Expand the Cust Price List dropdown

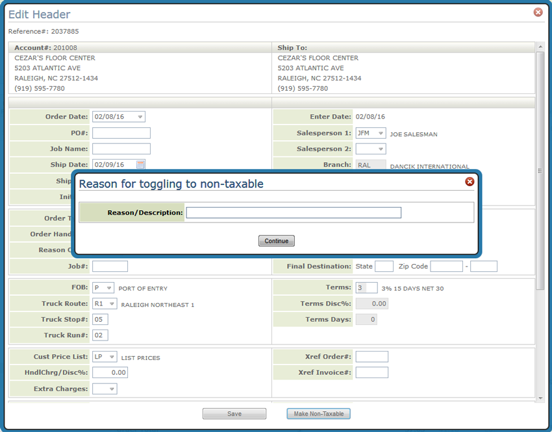pyautogui.click(x=112, y=357)
